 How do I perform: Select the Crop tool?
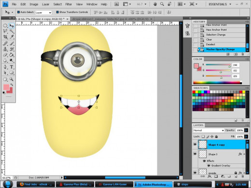pyautogui.click(x=5, y=37)
